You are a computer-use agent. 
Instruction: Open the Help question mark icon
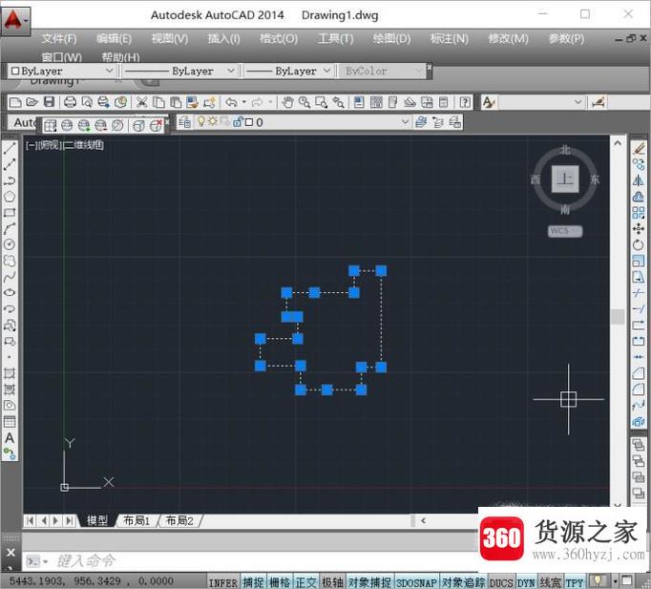pyautogui.click(x=465, y=102)
